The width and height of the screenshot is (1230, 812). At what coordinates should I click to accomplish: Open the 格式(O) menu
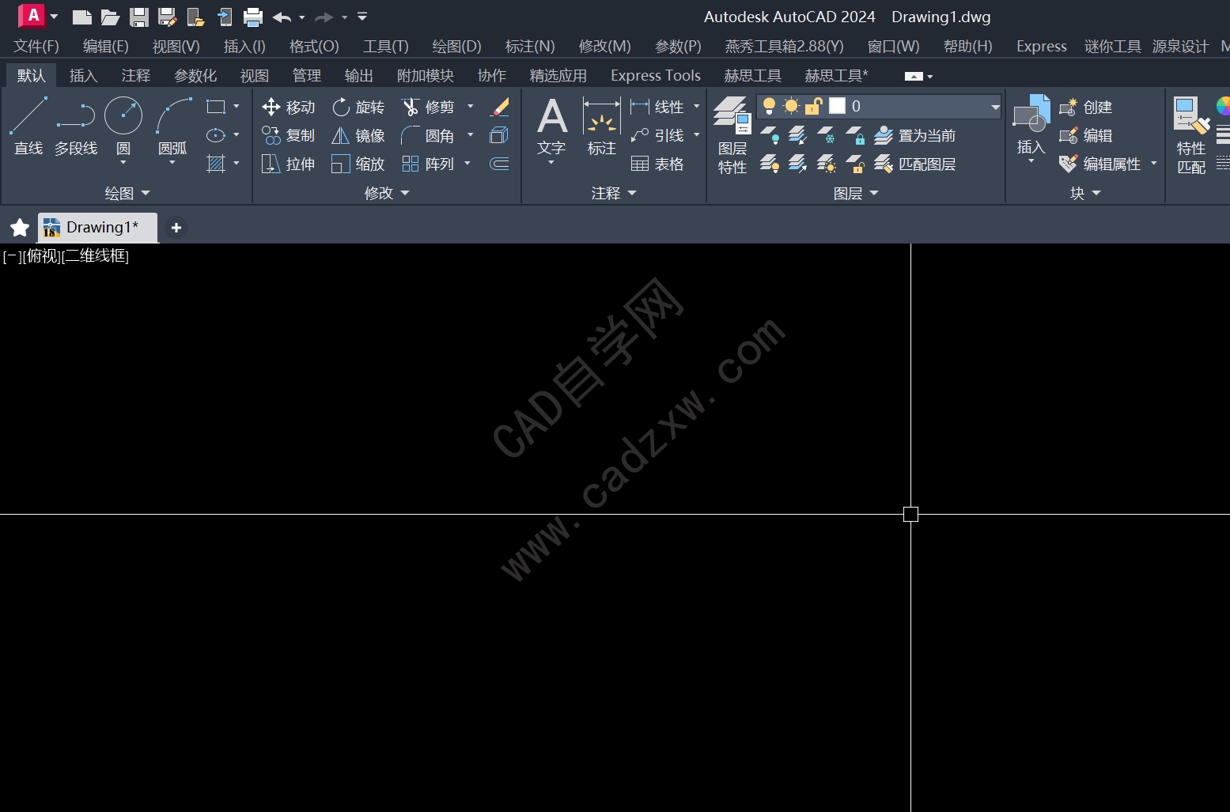pos(314,46)
